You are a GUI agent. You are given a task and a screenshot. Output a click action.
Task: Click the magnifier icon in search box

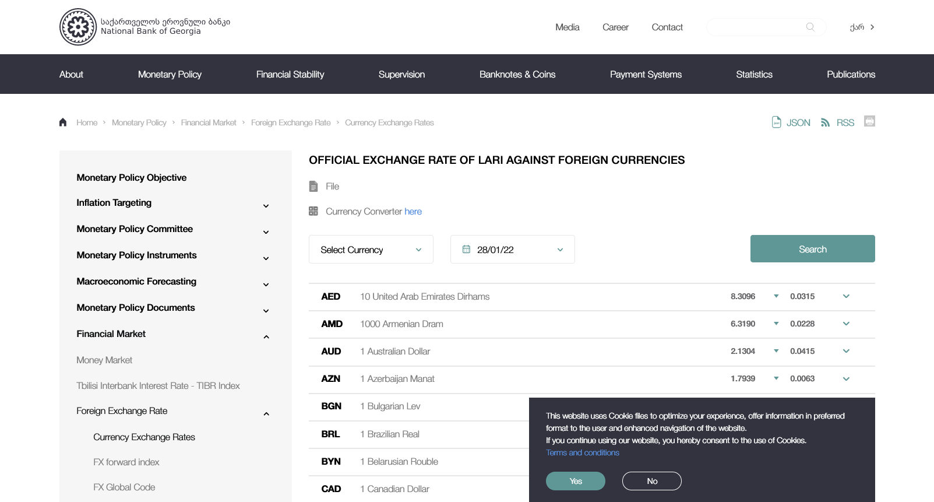[x=810, y=27]
